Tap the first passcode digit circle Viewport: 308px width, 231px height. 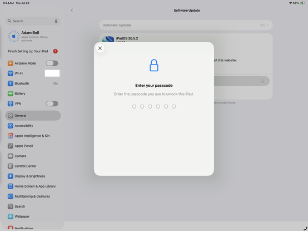click(x=134, y=106)
